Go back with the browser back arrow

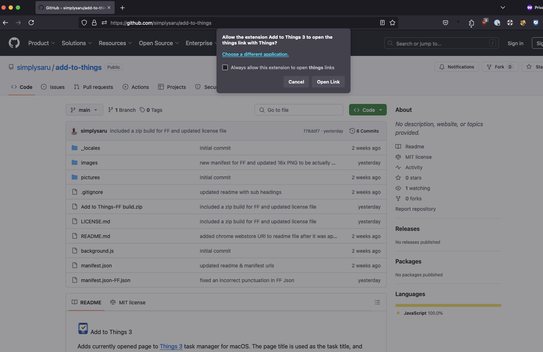[x=5, y=23]
